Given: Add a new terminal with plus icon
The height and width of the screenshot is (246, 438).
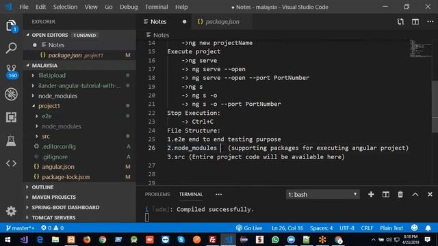Looking at the screenshot, I should 371,194.
